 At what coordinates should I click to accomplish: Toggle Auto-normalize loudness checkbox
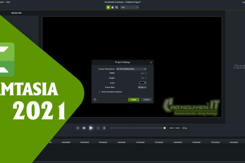[x=100, y=92]
